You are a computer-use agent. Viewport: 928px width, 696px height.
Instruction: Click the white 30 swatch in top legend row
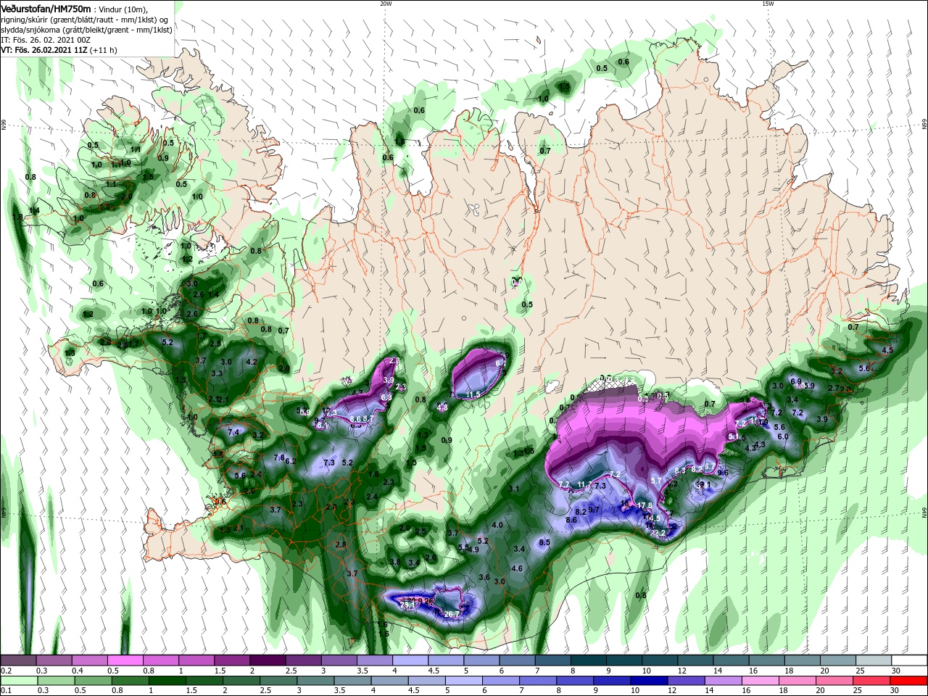tap(909, 660)
